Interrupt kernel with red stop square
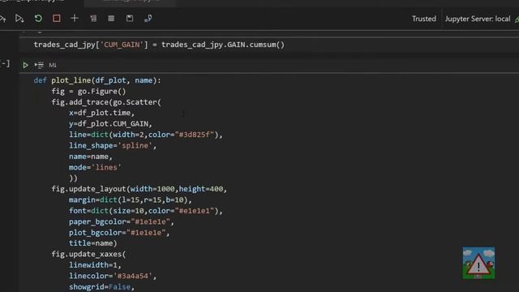The width and height of the screenshot is (519, 292). 56,18
